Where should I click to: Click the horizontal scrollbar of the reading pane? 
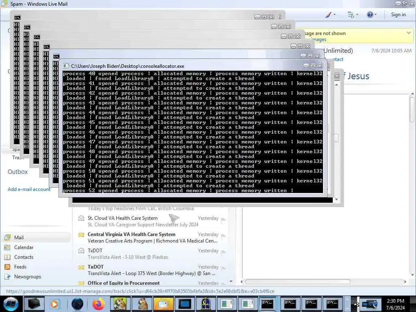tap(298, 282)
